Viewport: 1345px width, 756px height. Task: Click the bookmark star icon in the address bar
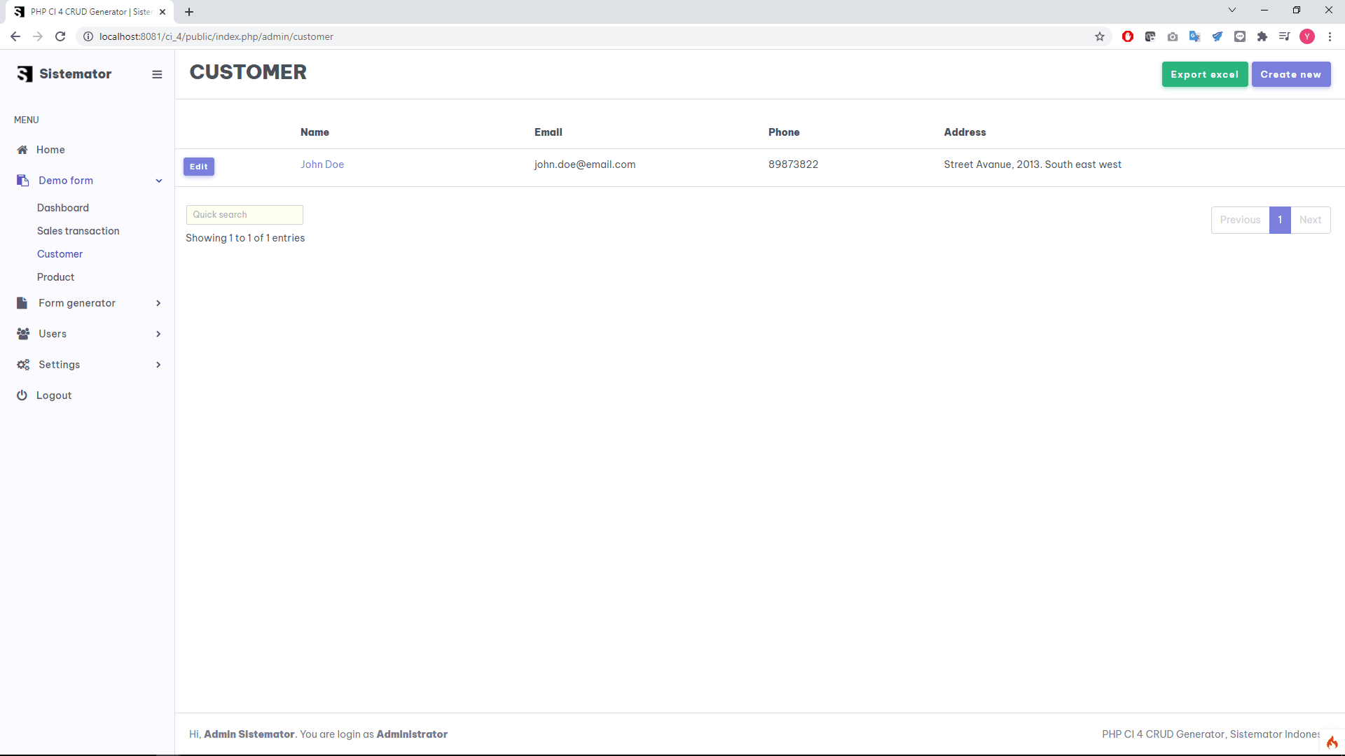pos(1100,36)
